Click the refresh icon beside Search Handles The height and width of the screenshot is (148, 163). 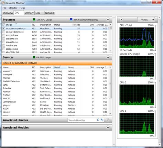click(102, 120)
